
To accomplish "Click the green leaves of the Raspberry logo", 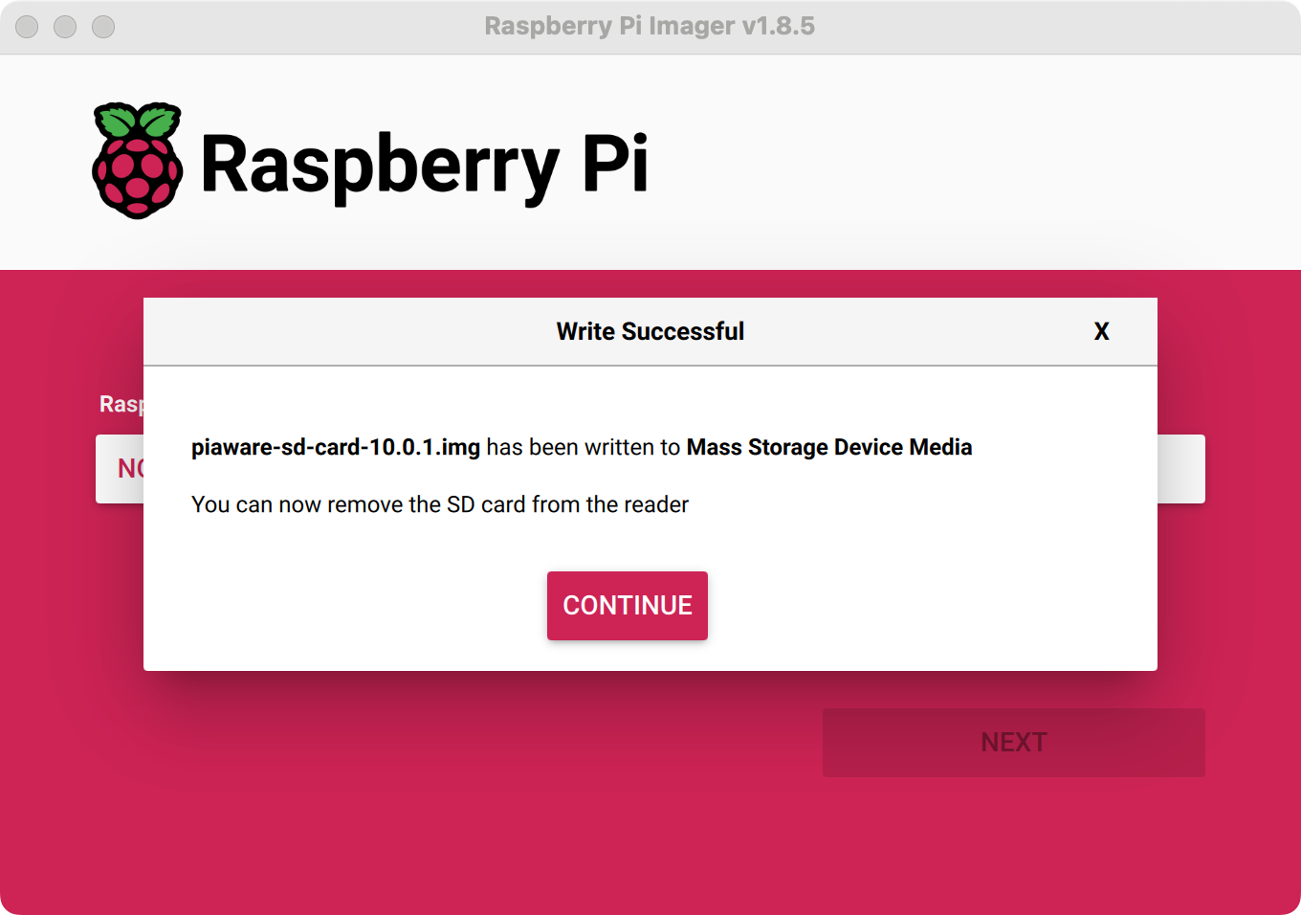I will (x=136, y=120).
